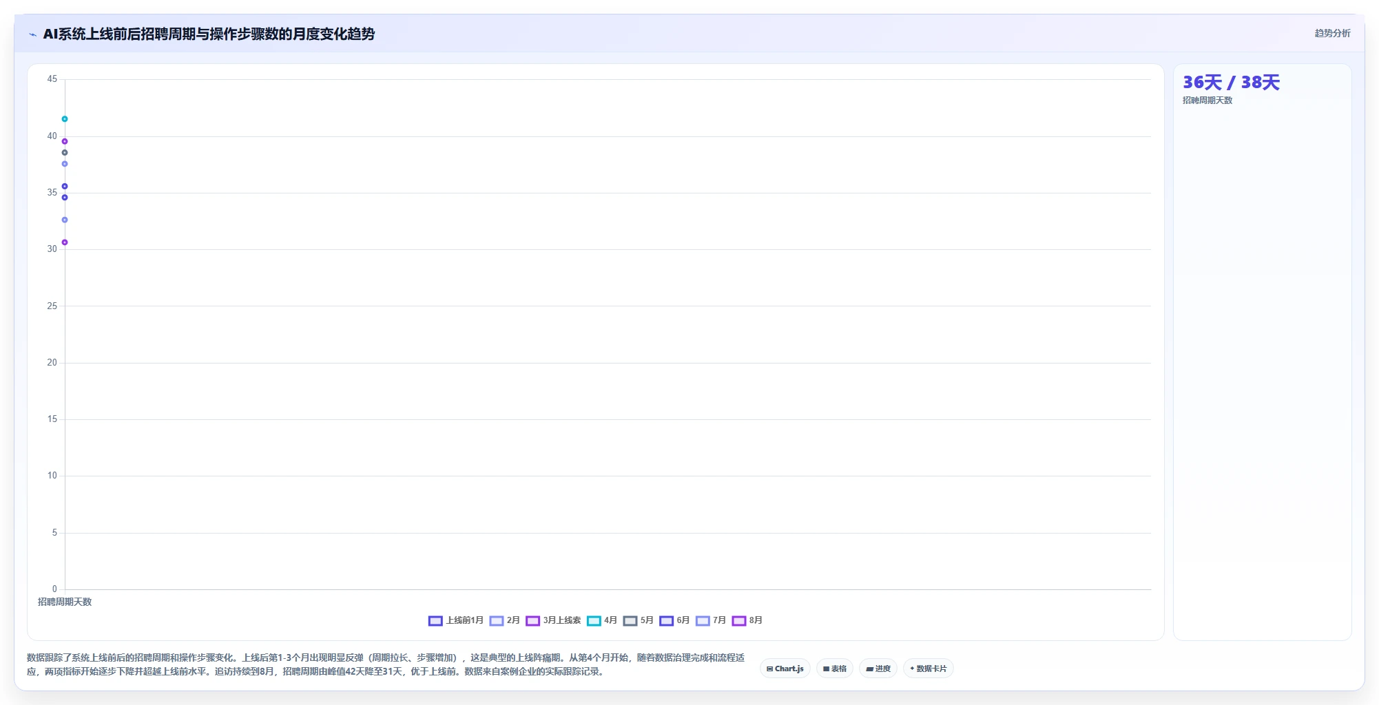Toggle the 2月 legend series

coord(505,620)
